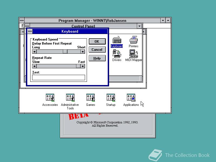Click right arrow of Delay Before First Repeat
Viewport: 216px width, 162px height.
pyautogui.click(x=83, y=52)
